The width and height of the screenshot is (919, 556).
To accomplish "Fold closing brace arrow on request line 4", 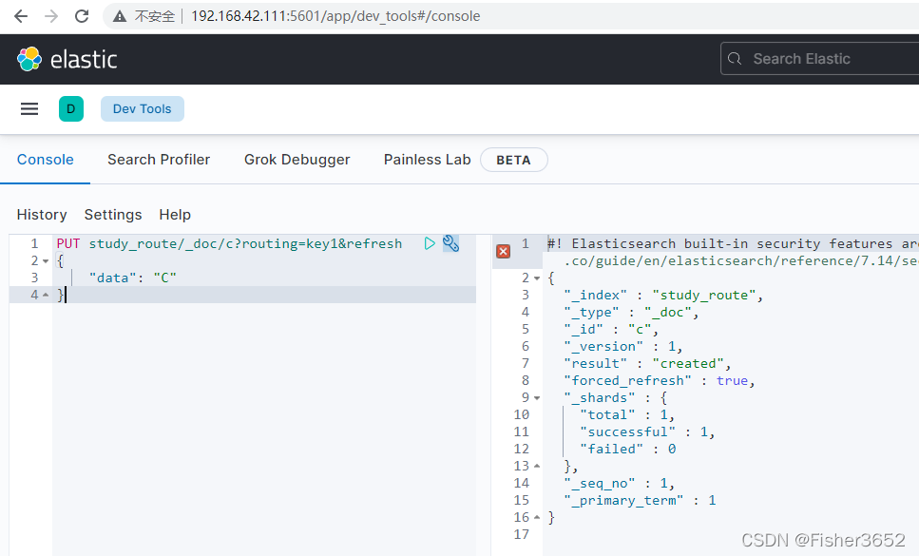I will [46, 295].
